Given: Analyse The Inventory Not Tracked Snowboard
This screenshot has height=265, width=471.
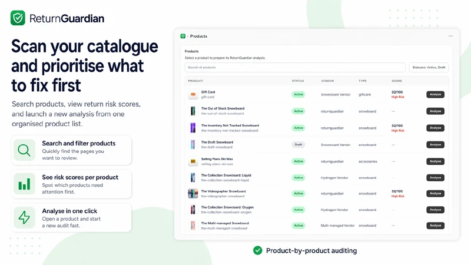Looking at the screenshot, I should point(435,128).
